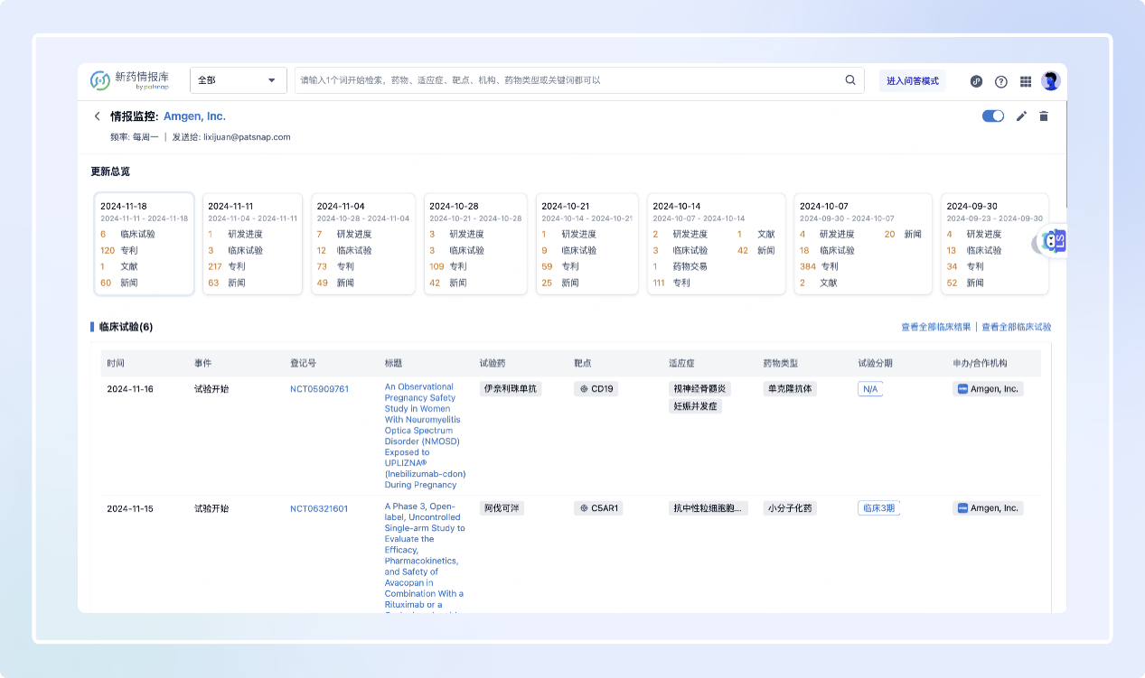Edit the monitor with the pencil icon
1145x678 pixels.
[x=1022, y=116]
